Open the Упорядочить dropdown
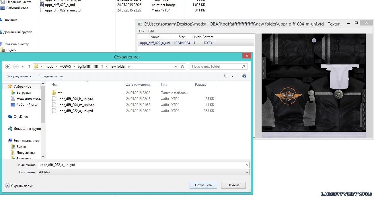374x198 pixels. click(x=19, y=76)
